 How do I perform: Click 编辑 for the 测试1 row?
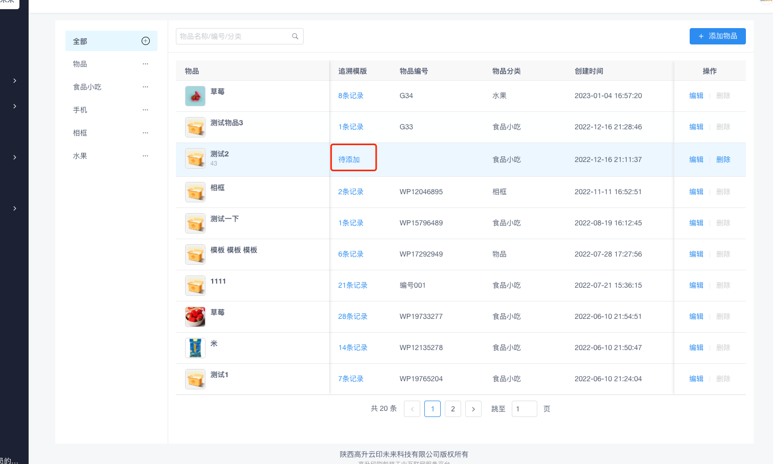click(696, 379)
